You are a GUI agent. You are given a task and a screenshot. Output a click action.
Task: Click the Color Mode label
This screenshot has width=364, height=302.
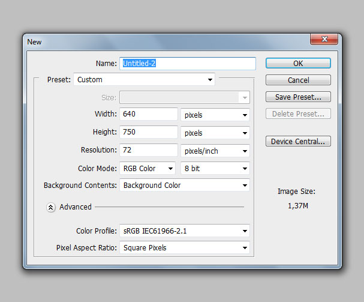[97, 168]
